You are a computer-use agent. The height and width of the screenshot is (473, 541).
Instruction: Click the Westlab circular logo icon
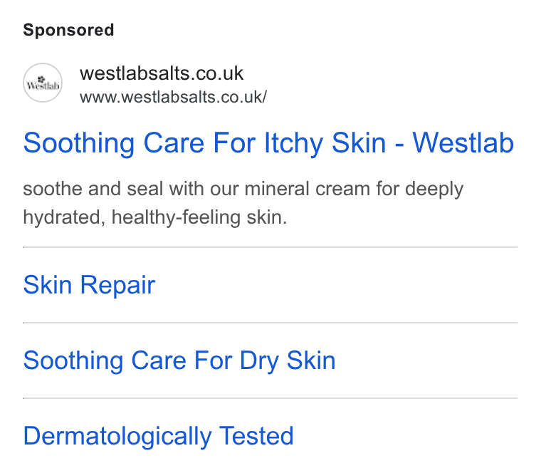click(43, 83)
